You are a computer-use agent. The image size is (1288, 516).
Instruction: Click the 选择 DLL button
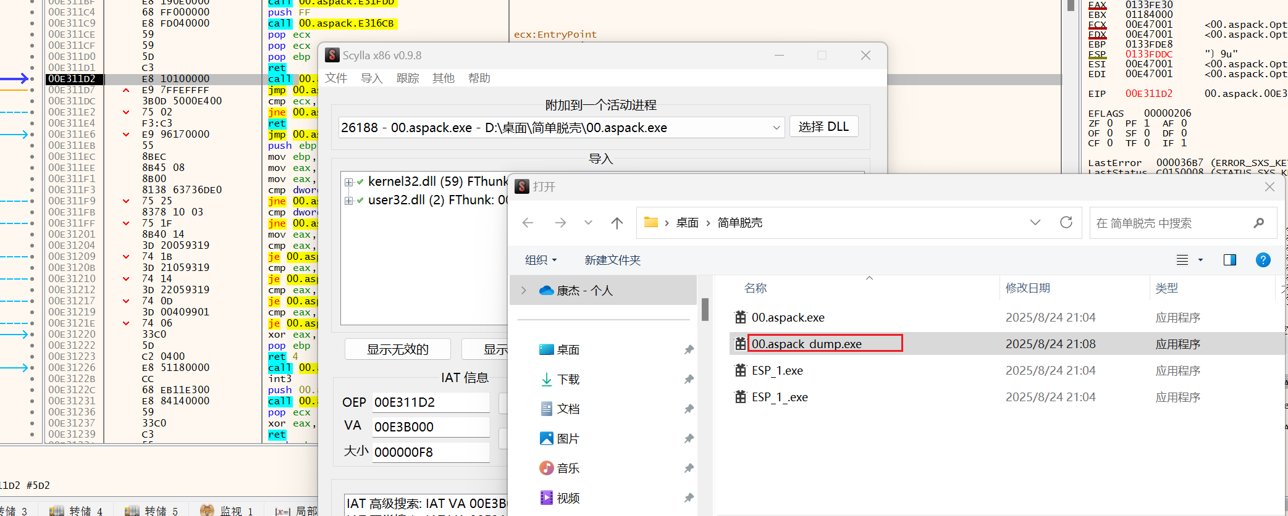tap(823, 127)
